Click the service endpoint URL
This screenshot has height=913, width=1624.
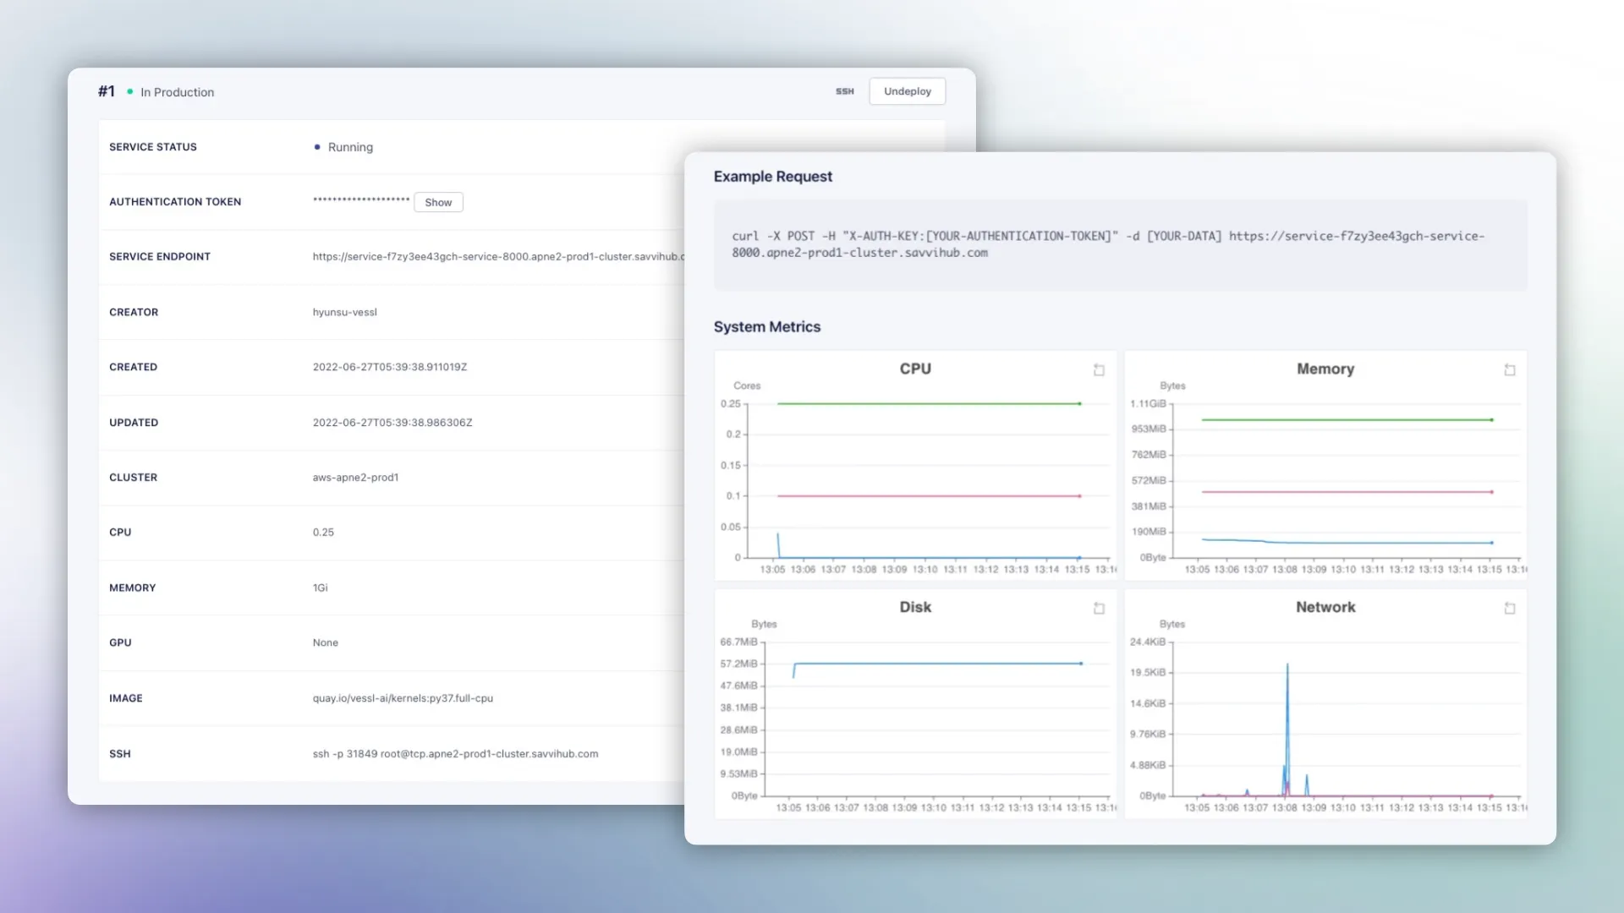tap(497, 257)
